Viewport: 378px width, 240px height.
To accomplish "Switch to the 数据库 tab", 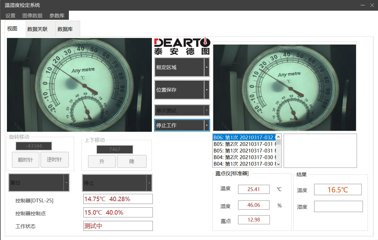I will click(x=65, y=29).
